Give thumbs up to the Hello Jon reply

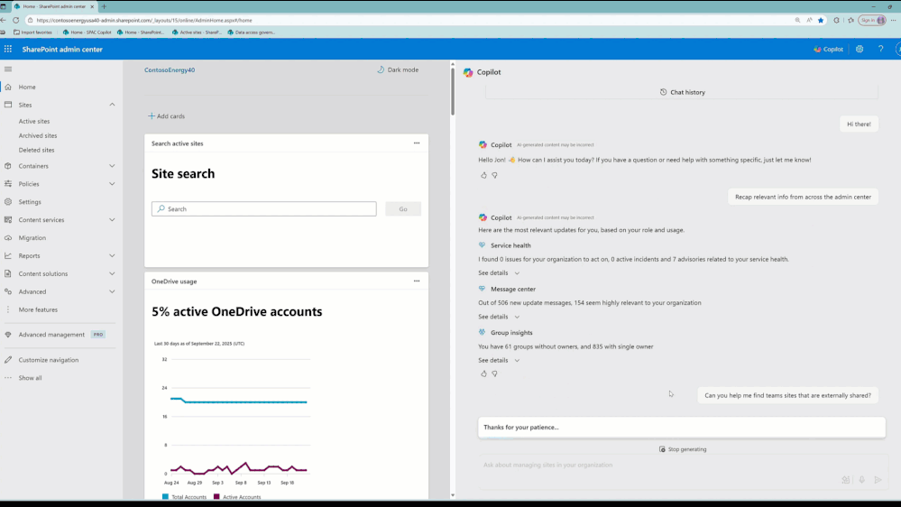tap(483, 175)
